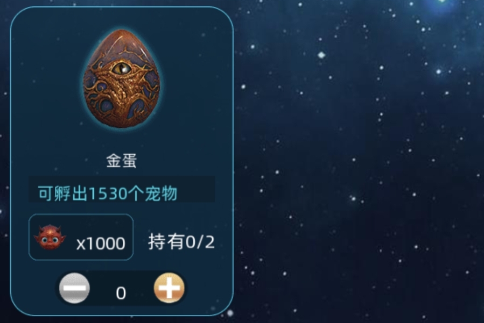484x323 pixels.
Task: Tap the 可孵出1530个宠物 description bar
Action: coord(122,189)
